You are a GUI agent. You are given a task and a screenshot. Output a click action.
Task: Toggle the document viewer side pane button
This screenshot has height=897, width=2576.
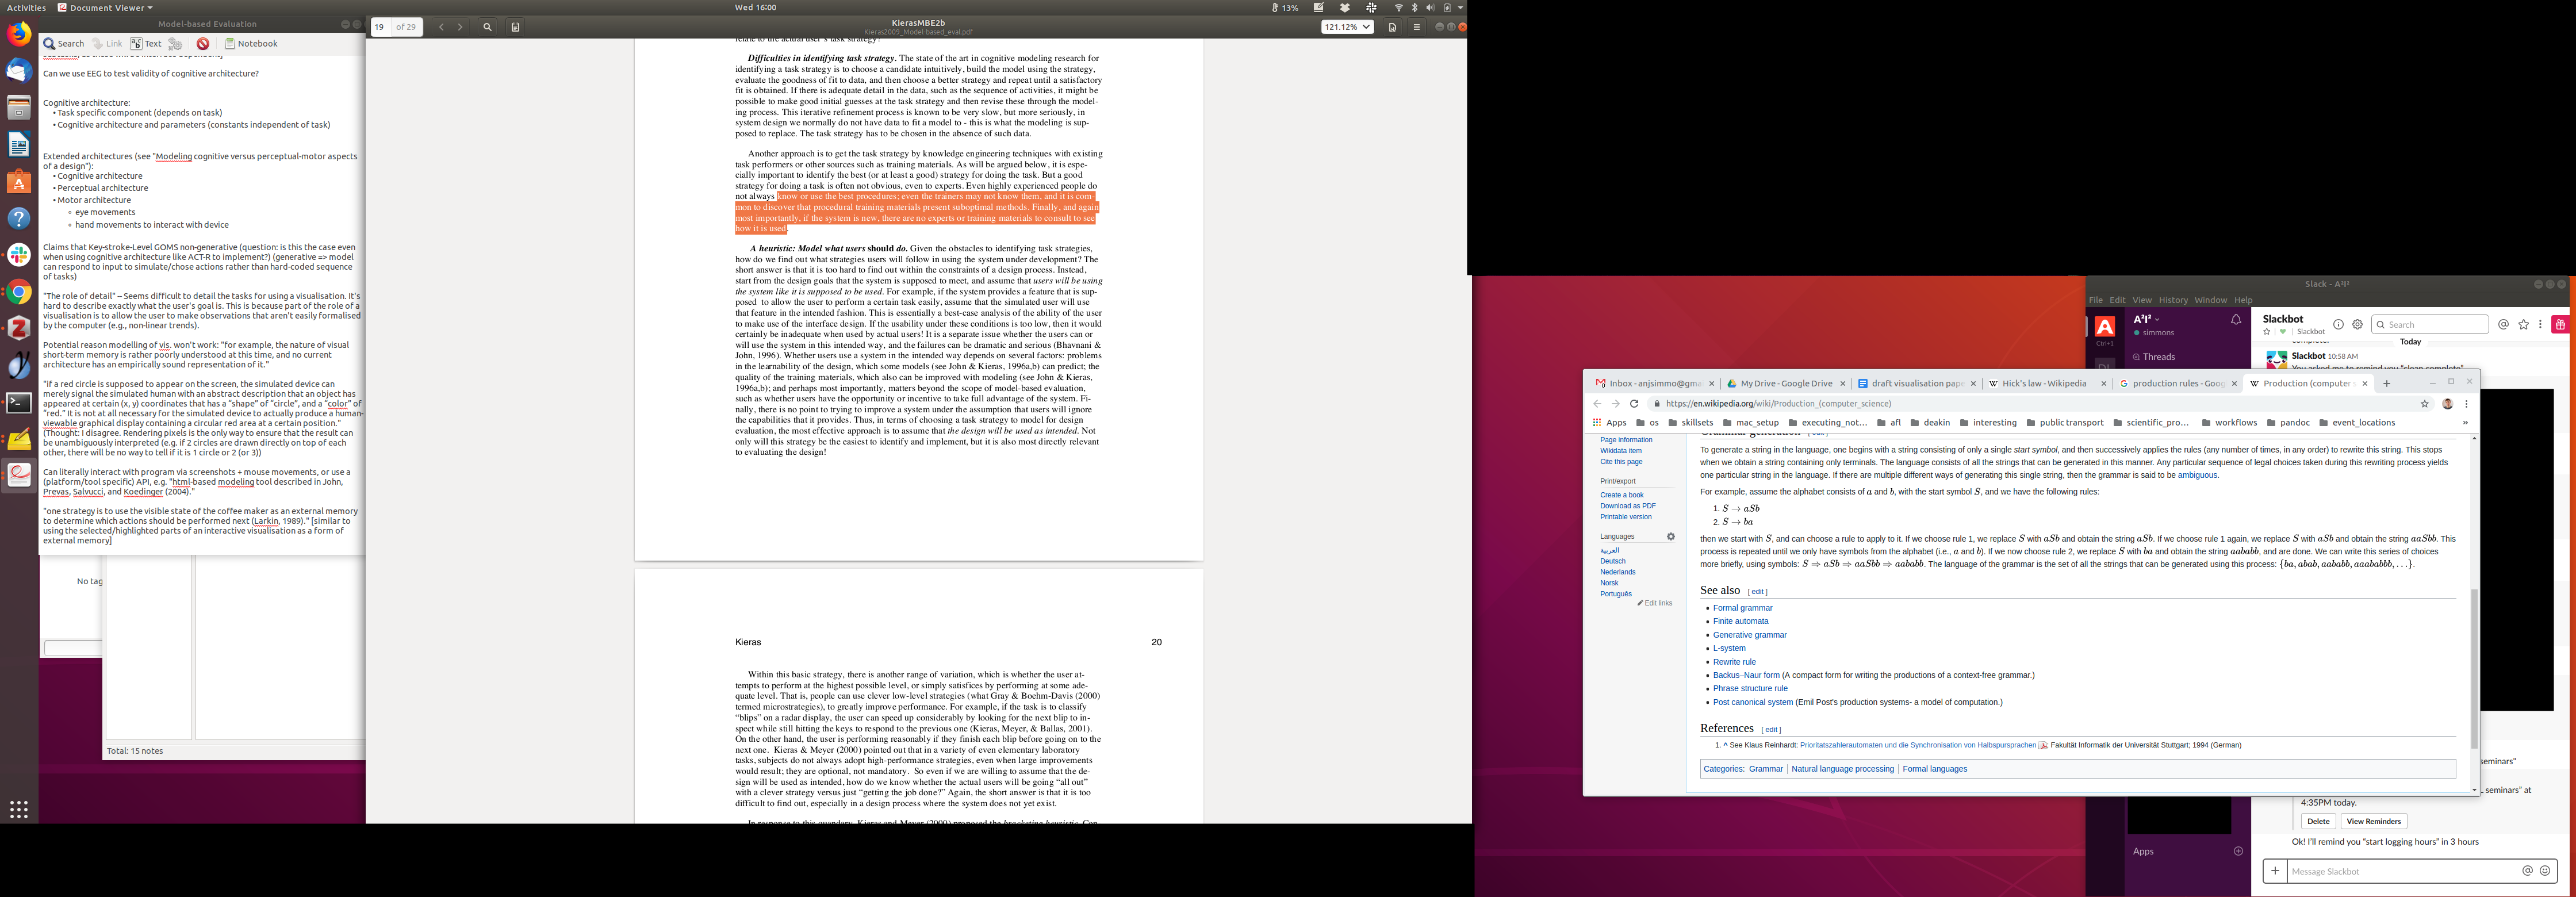click(x=515, y=27)
